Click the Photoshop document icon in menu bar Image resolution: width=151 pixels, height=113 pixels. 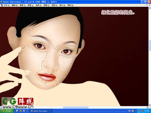(2, 5)
